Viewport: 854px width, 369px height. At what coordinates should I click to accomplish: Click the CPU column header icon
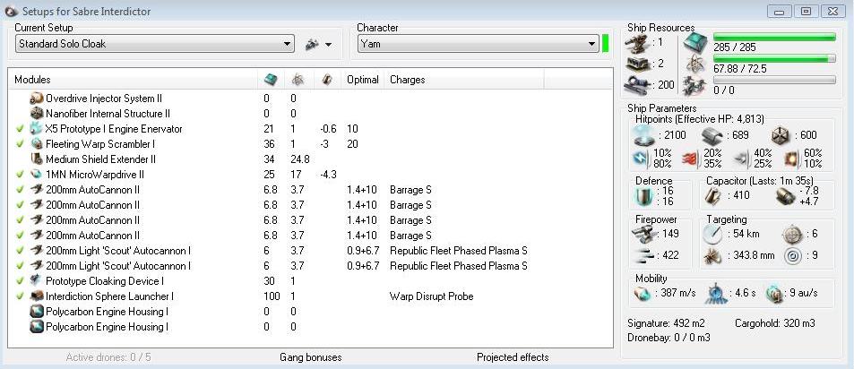click(271, 80)
